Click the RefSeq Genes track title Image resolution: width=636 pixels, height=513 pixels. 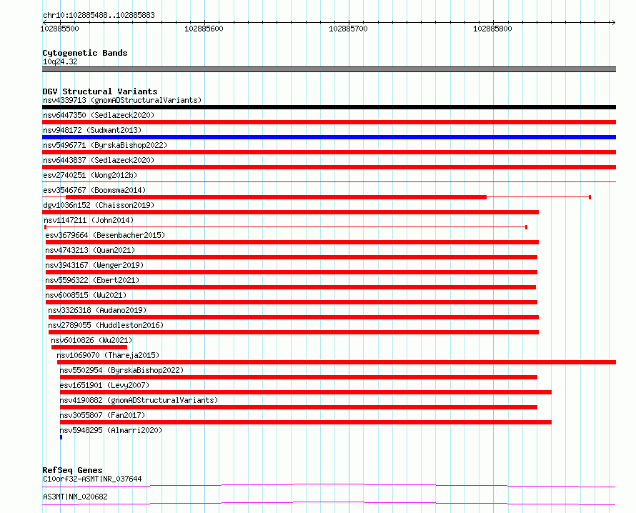[x=72, y=470]
